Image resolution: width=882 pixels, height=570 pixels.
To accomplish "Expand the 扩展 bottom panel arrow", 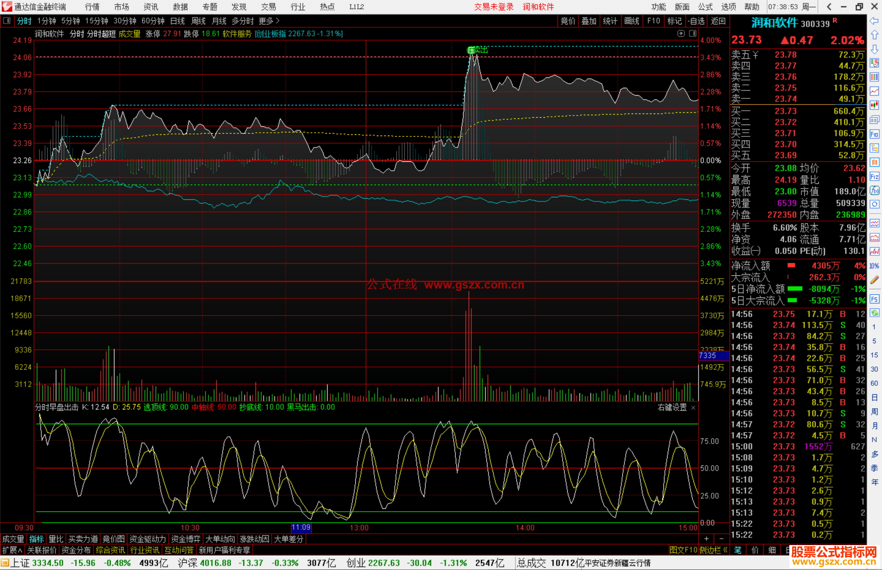I will click(12, 550).
